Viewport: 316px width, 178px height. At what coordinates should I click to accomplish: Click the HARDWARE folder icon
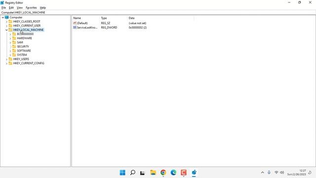(14, 38)
